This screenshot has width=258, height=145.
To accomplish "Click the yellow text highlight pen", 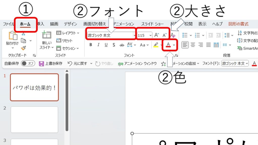I will 156,45.
